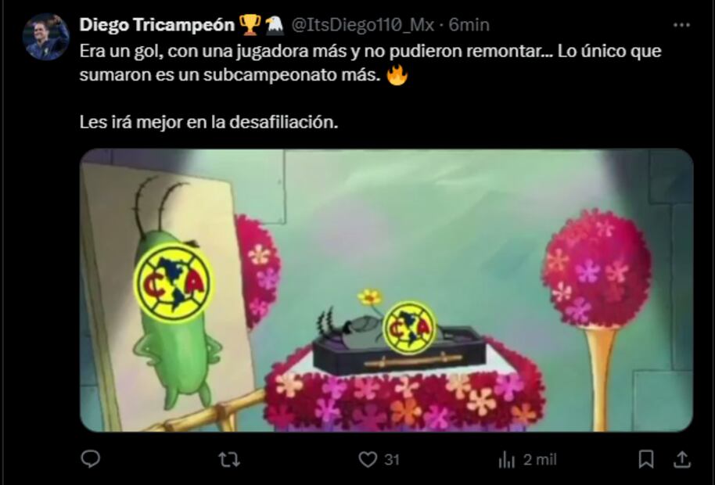Click the Club América logo on Plankton's portrait
Image resolution: width=715 pixels, height=485 pixels.
click(x=174, y=282)
